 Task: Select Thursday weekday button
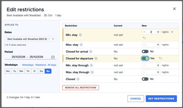28,71
